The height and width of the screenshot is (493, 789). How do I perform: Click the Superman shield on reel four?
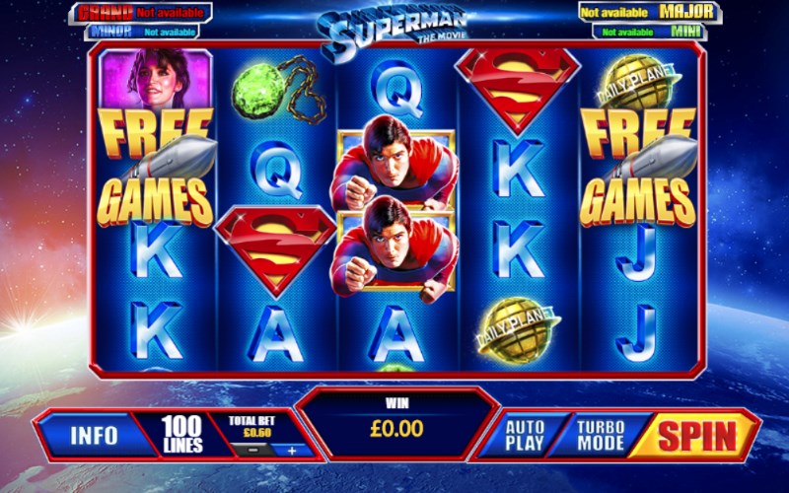point(518,89)
